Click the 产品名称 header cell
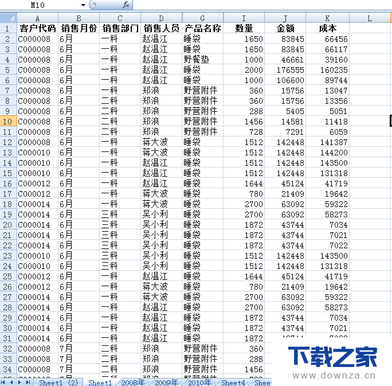 (x=202, y=28)
